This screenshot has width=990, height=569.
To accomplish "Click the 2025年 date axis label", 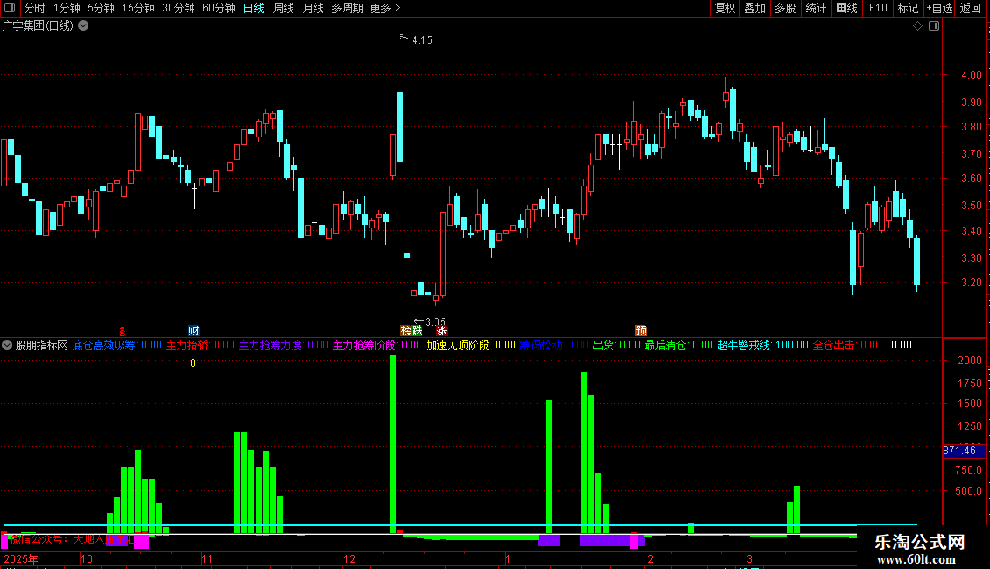I will coord(21,558).
